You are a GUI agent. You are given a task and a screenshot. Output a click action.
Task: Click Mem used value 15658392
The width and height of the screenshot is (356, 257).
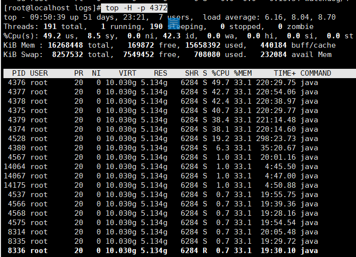[x=203, y=45]
